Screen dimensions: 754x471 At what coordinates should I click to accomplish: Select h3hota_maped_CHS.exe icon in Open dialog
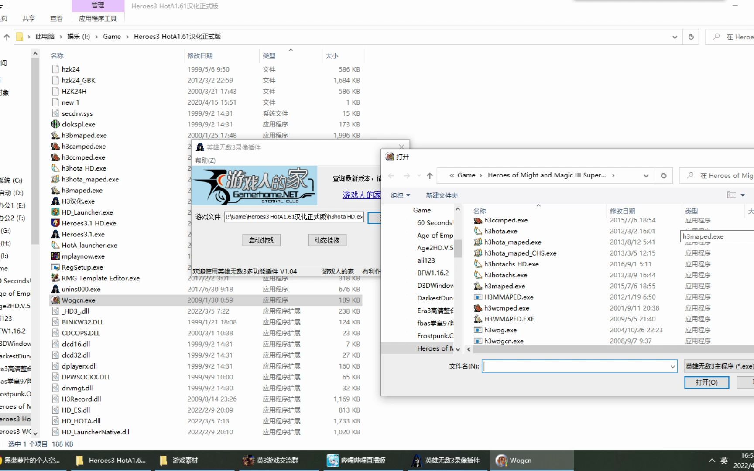478,253
